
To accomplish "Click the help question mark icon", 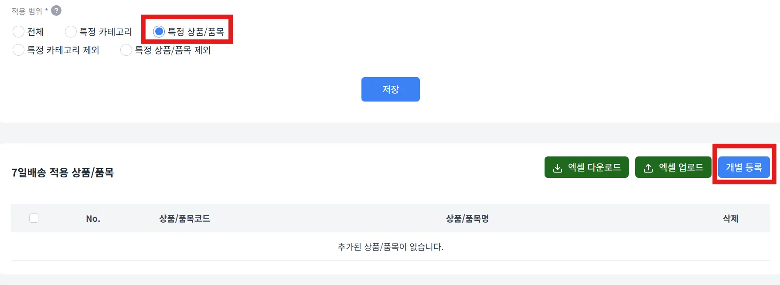I will [56, 10].
